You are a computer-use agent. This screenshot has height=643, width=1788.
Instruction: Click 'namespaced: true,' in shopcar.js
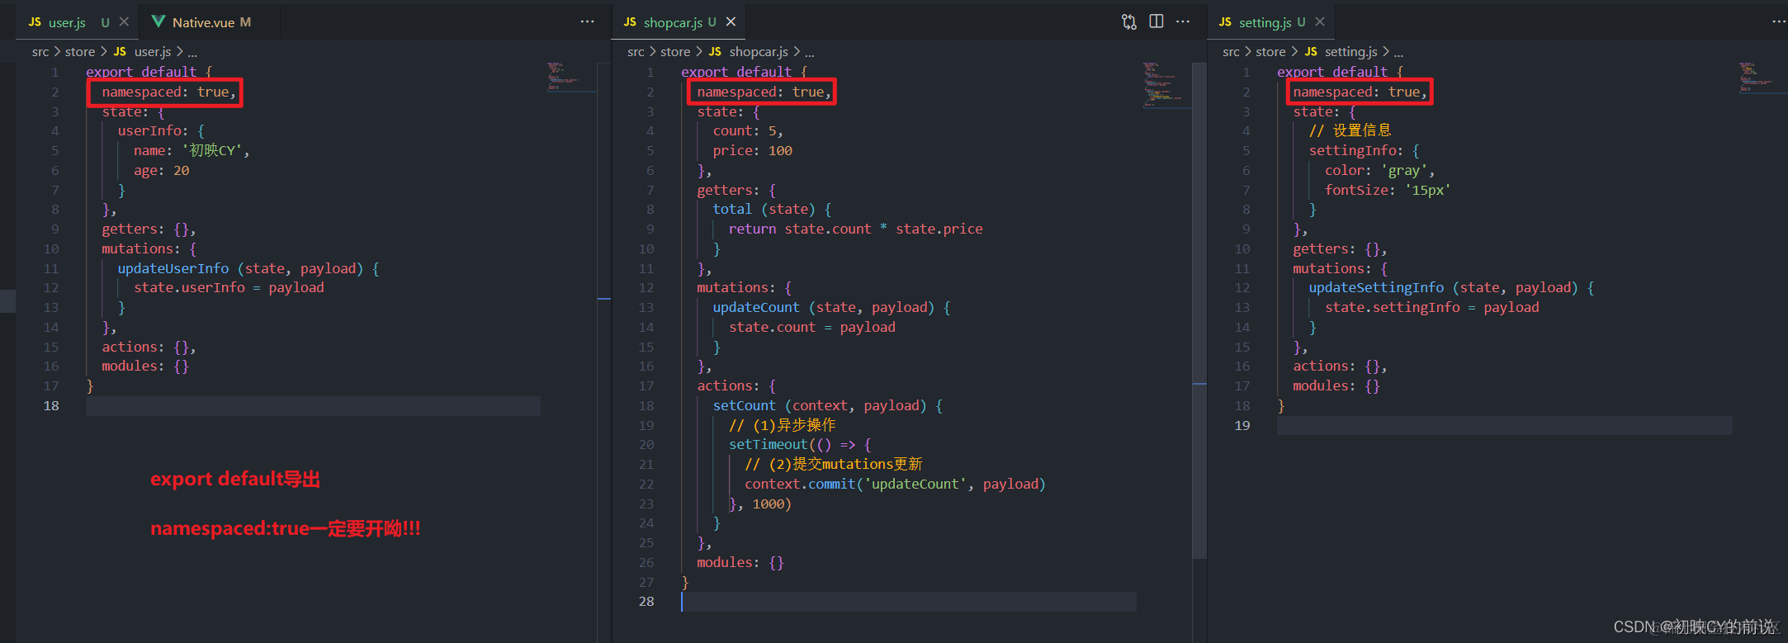764,92
